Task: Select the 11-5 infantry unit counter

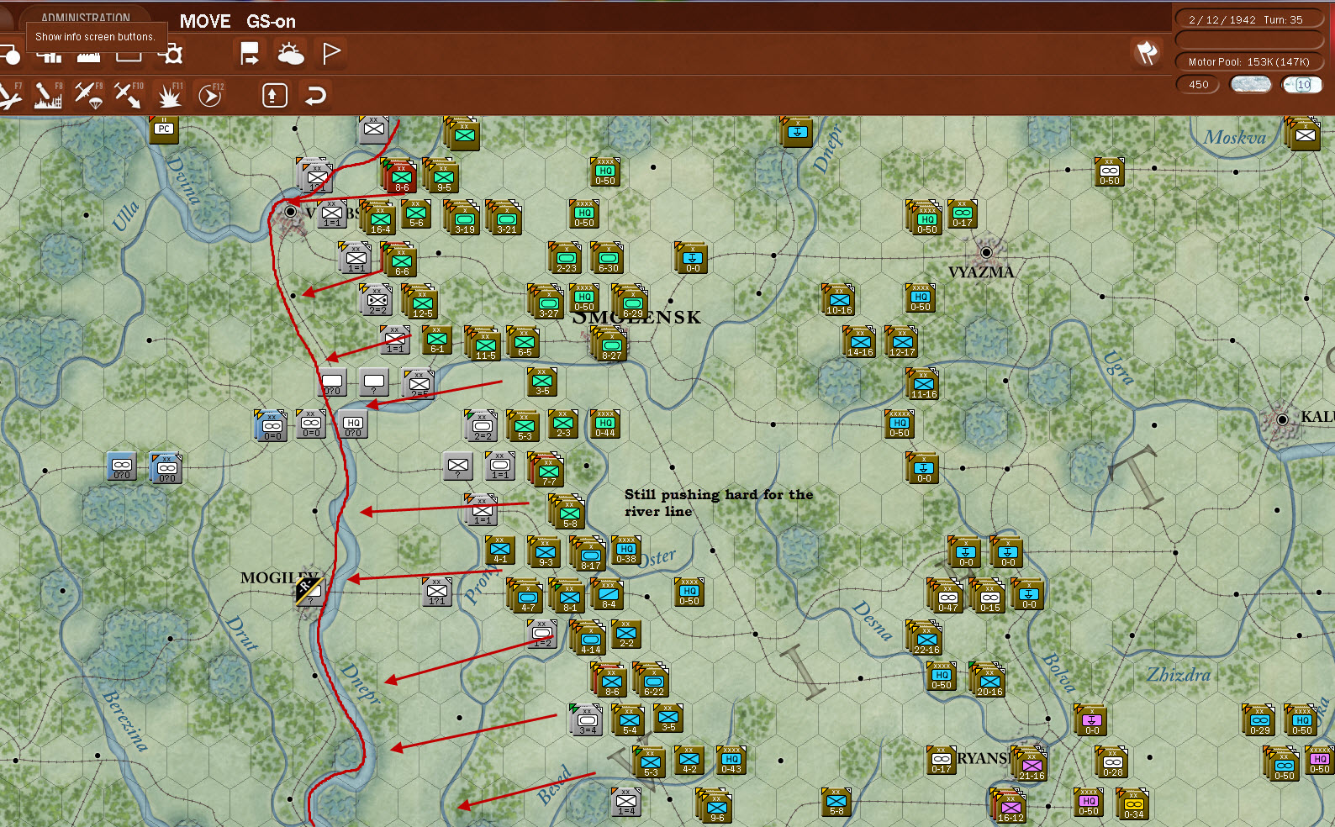Action: 485,345
